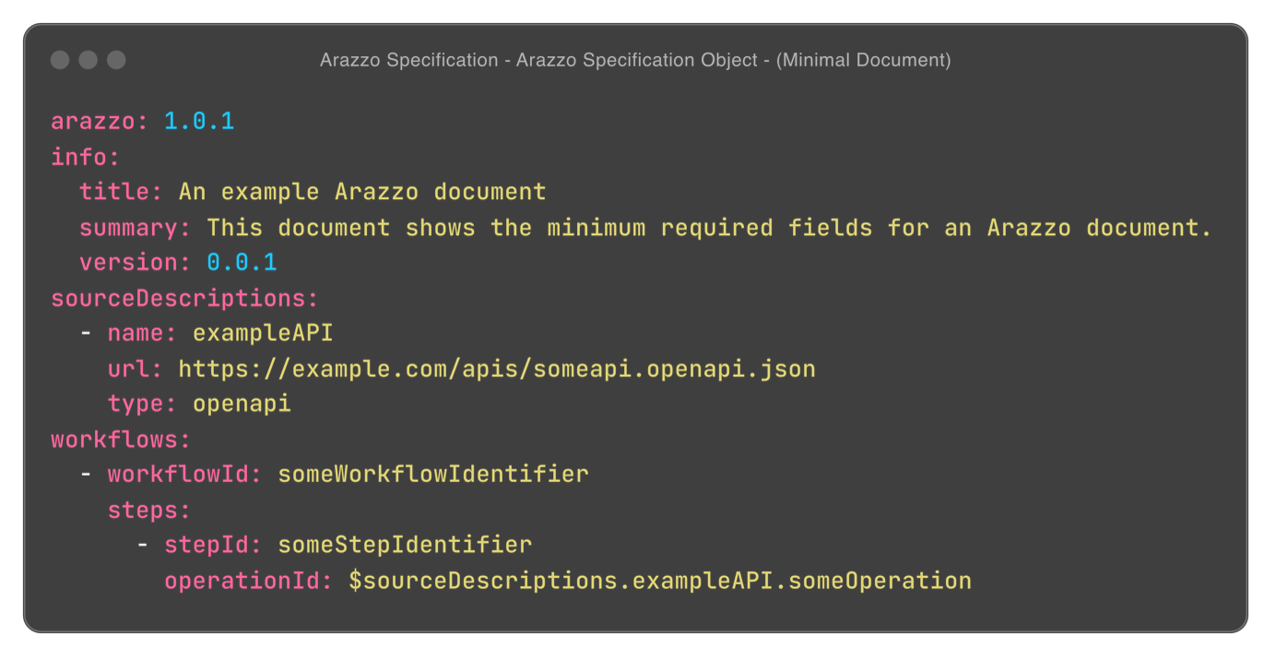Click the 'version:' key

(x=136, y=263)
